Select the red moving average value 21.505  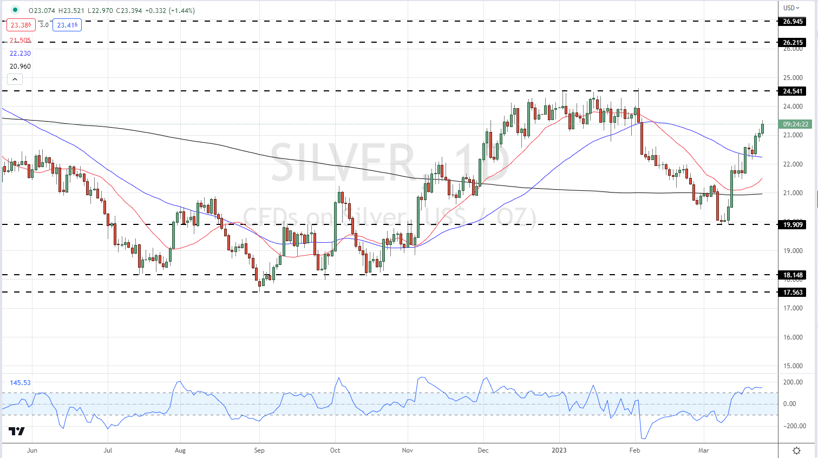click(20, 41)
